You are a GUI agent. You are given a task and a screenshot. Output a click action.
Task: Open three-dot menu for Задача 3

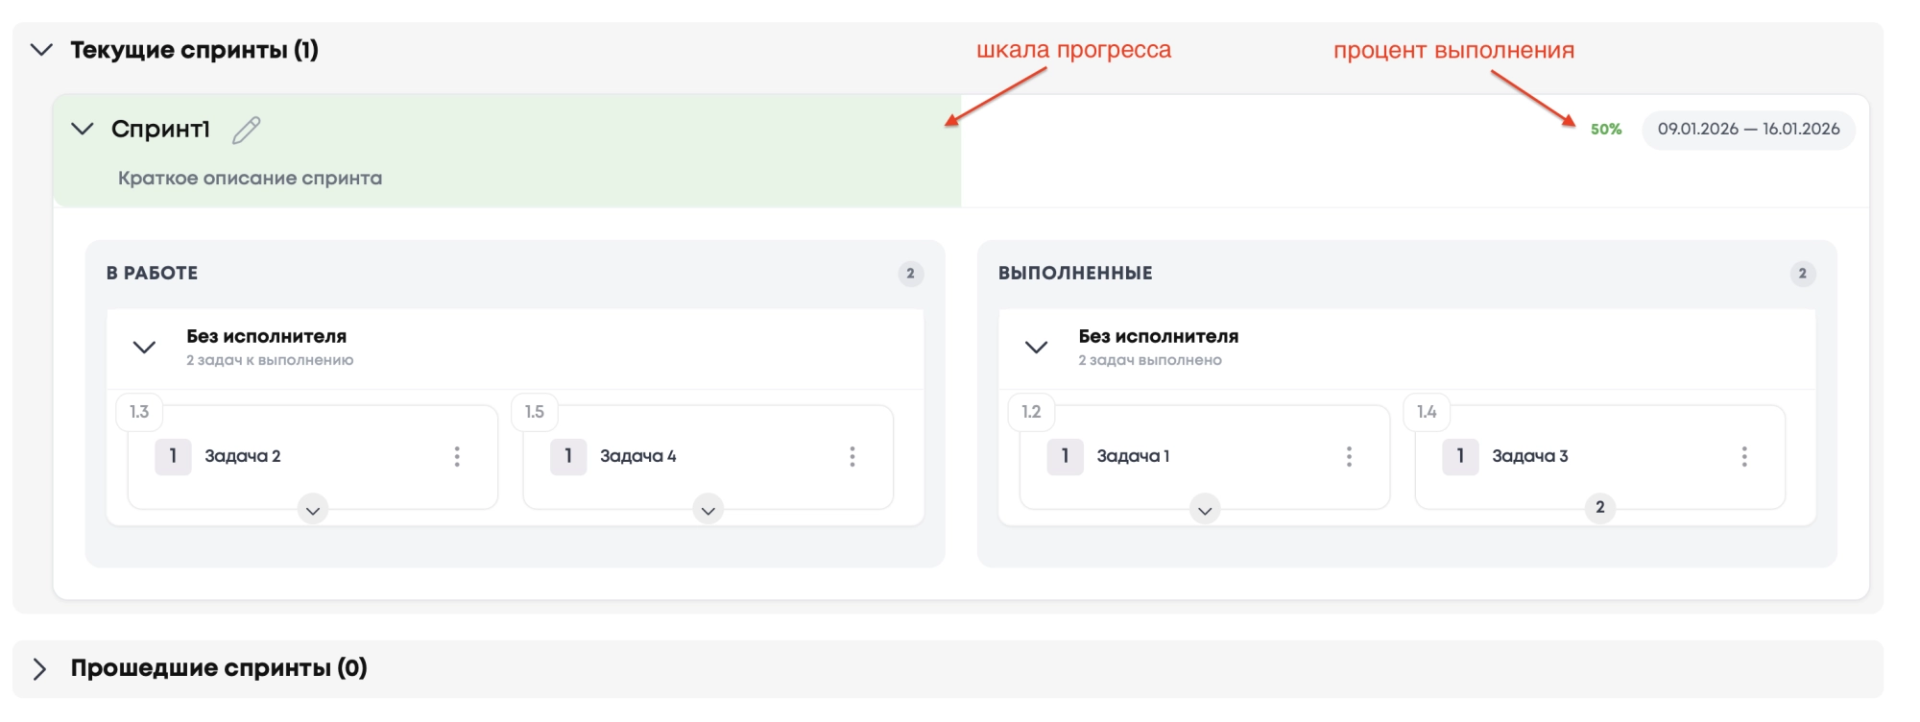tap(1743, 456)
